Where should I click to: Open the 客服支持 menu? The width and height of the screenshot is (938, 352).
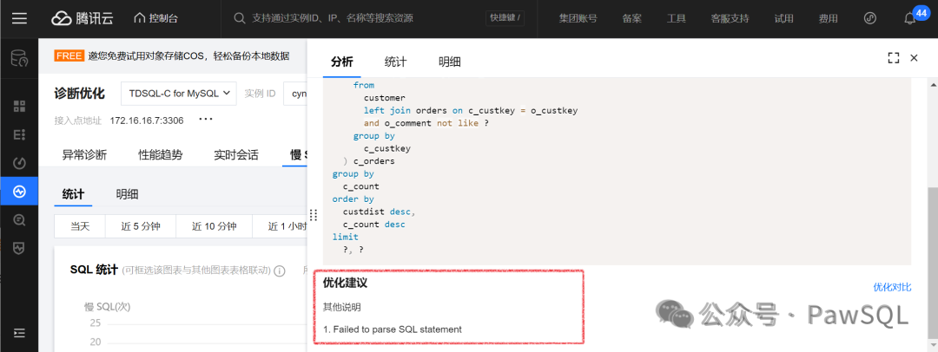[730, 18]
